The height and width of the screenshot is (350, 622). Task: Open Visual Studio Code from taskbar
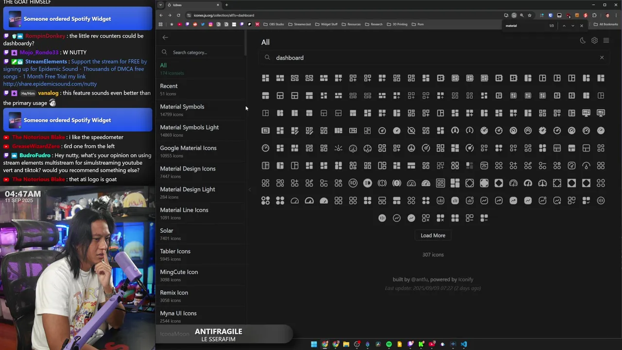point(464,344)
